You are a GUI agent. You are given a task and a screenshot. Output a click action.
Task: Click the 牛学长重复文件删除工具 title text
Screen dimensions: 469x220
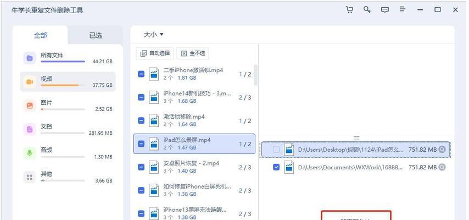click(47, 10)
